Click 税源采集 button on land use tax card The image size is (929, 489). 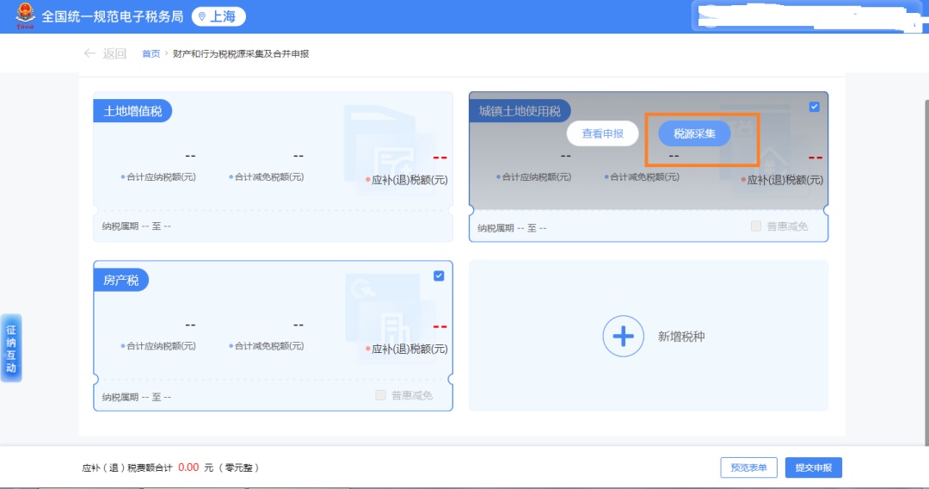click(x=694, y=133)
